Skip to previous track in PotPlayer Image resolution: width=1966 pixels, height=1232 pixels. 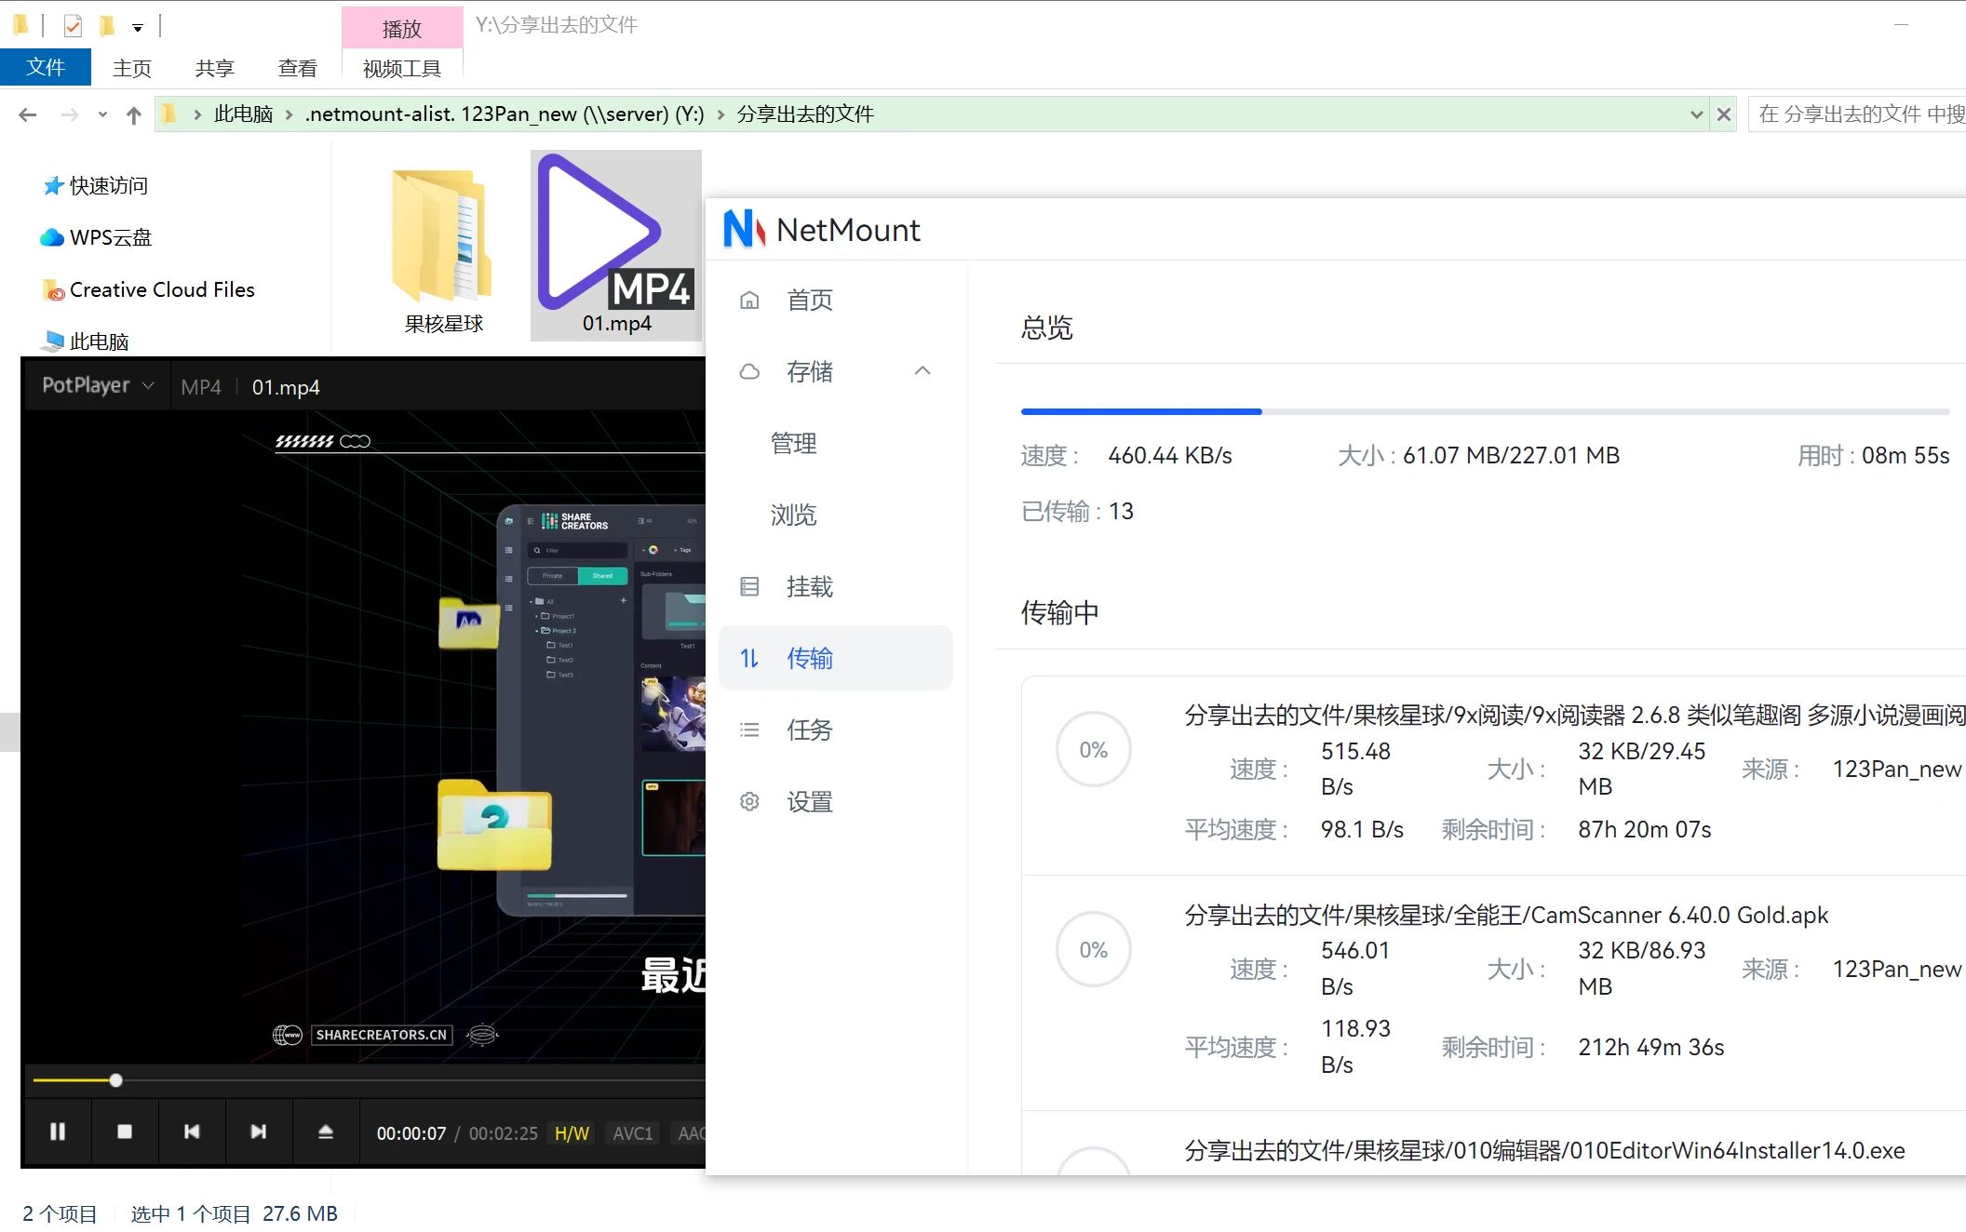[192, 1132]
